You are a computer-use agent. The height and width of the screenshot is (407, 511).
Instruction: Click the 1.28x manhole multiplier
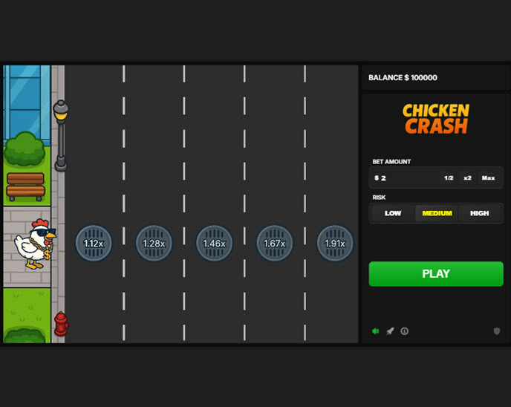click(x=154, y=244)
